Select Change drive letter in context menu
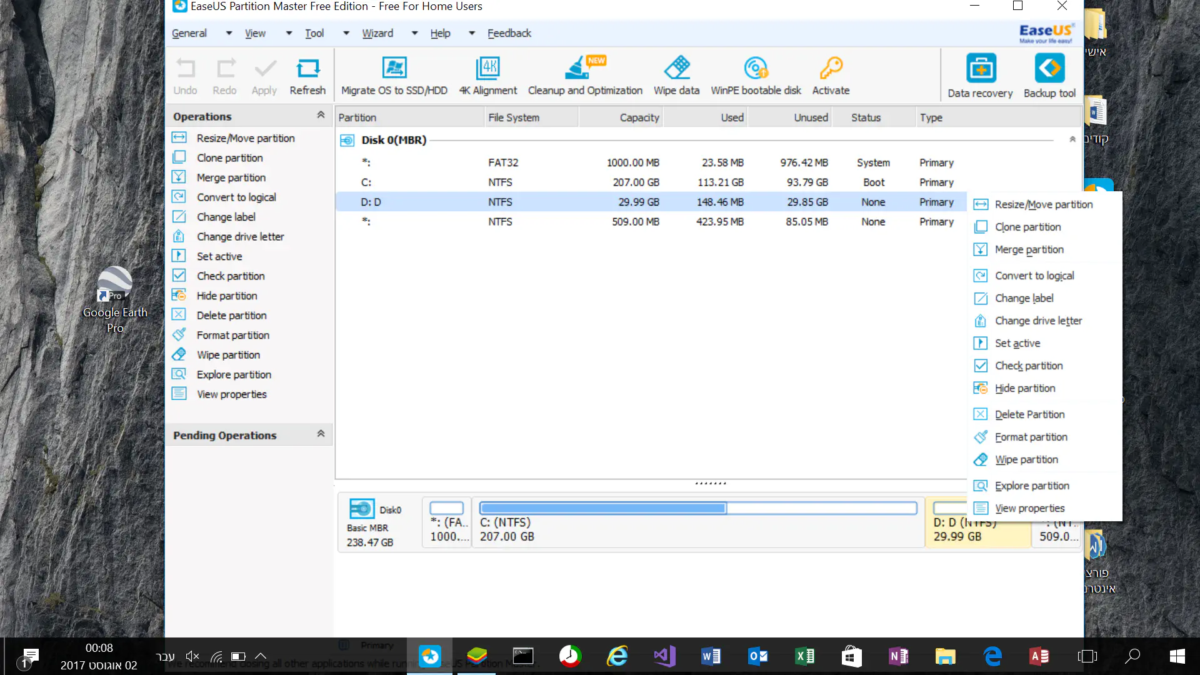Viewport: 1200px width, 675px height. tap(1038, 321)
